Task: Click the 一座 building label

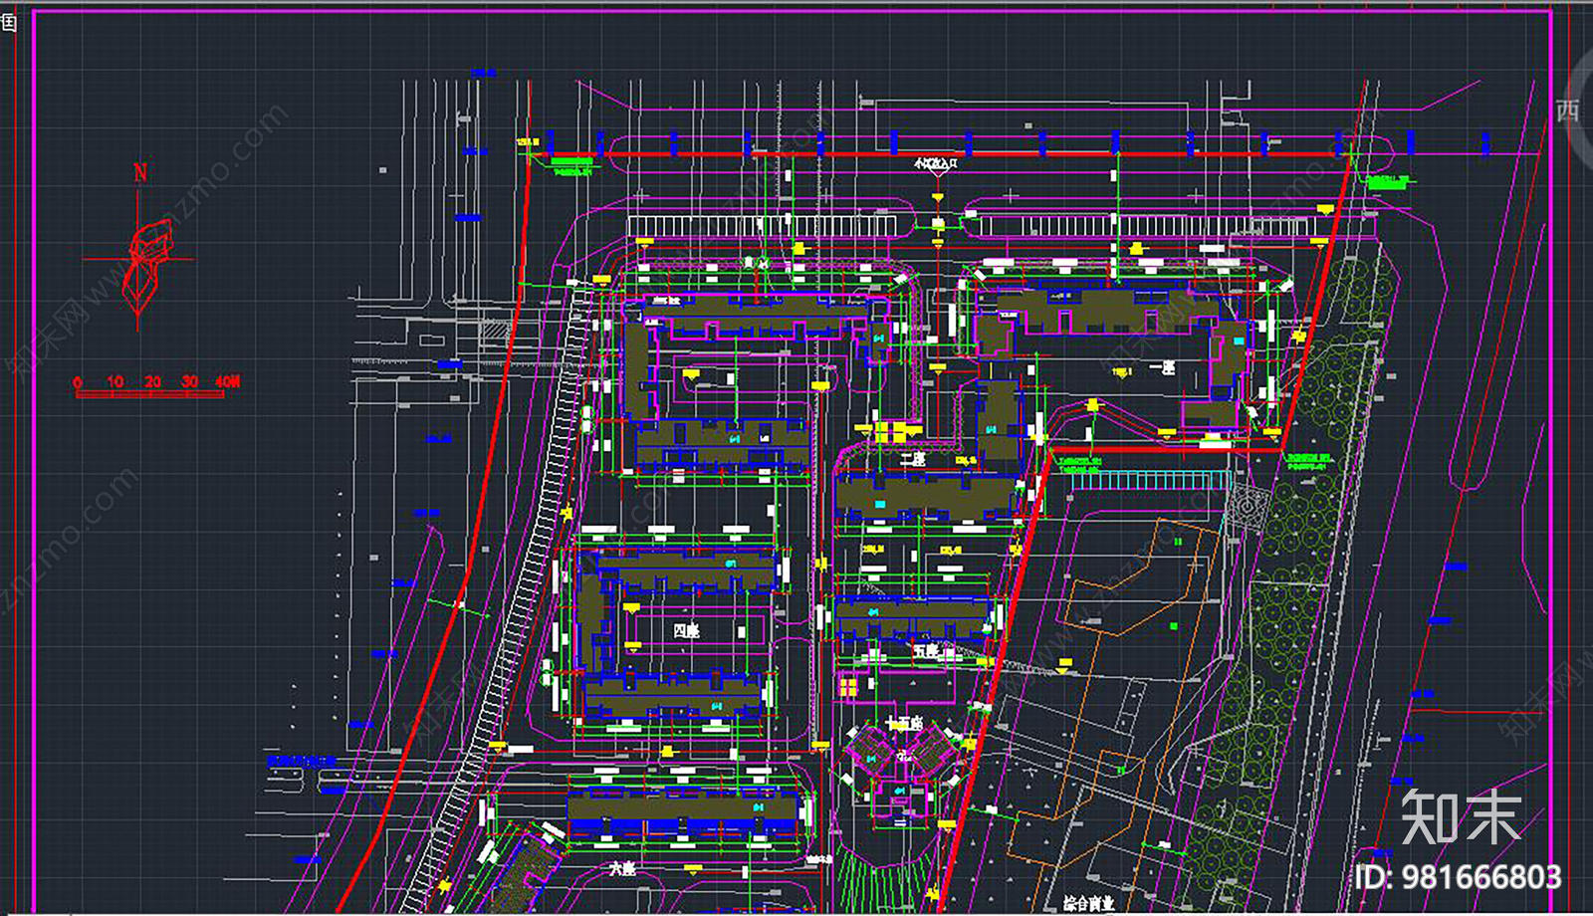Action: pos(1162,367)
